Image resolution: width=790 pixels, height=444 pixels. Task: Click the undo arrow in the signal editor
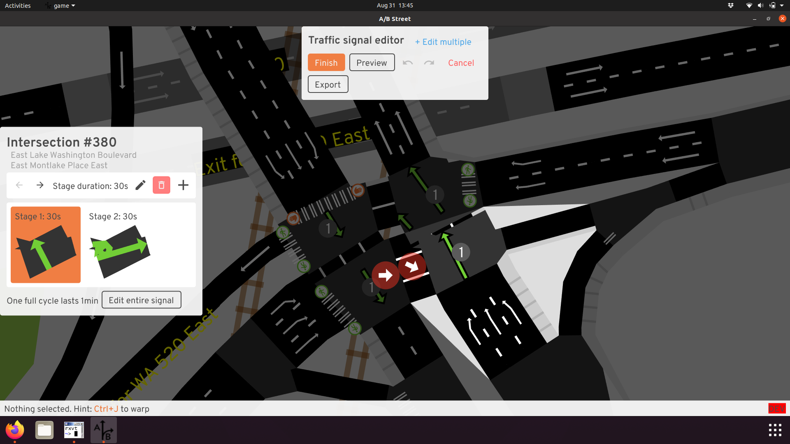407,63
